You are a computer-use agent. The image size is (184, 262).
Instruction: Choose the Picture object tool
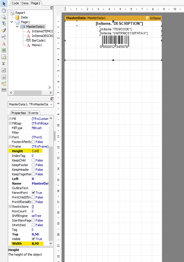pyautogui.click(x=4, y=50)
